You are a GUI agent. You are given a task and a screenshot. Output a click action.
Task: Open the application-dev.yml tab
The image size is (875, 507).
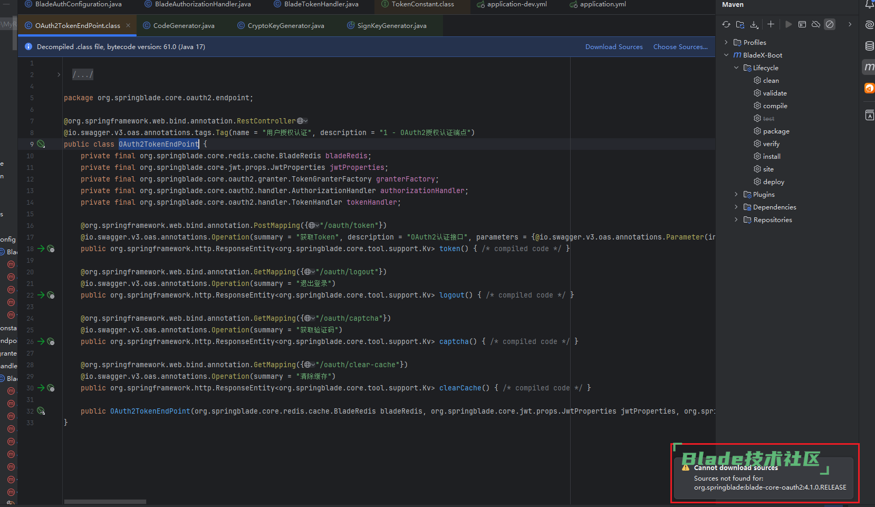point(512,4)
